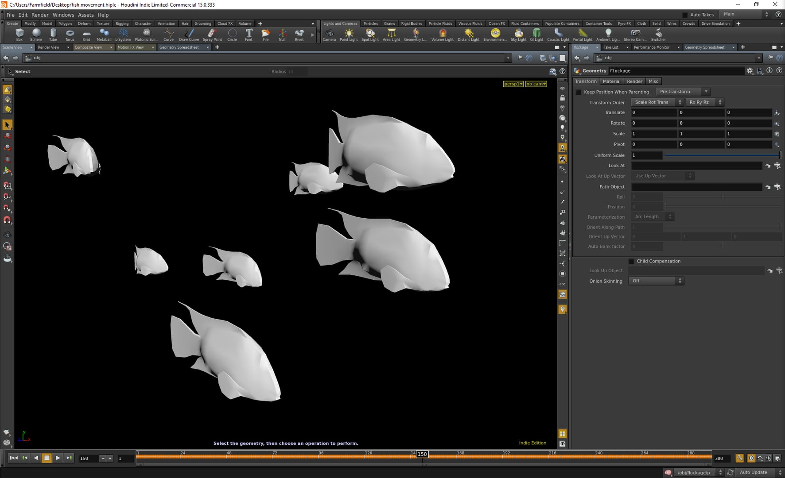Toggle Auto Takes at the top right
This screenshot has width=785, height=478.
coord(685,14)
